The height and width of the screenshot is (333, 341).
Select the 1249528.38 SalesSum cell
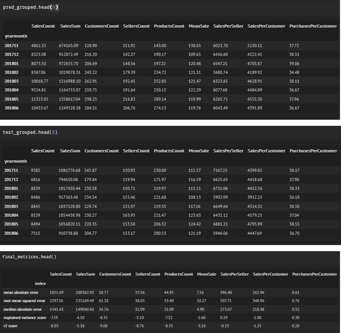click(x=70, y=108)
